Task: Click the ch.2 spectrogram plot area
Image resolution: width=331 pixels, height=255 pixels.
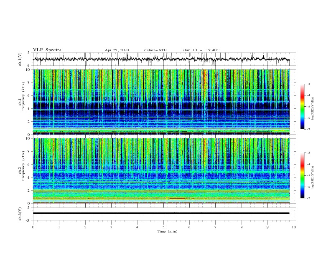Action: (161, 171)
